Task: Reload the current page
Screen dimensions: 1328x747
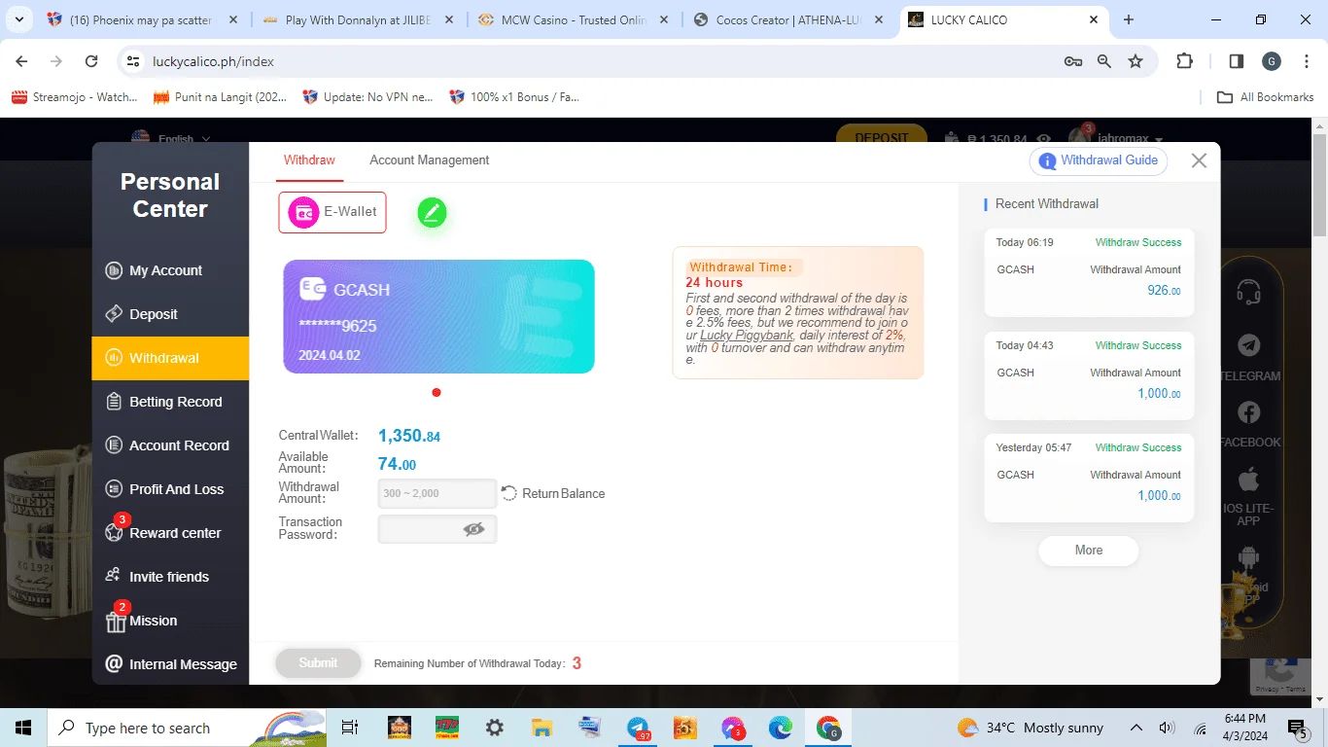Action: (x=91, y=61)
